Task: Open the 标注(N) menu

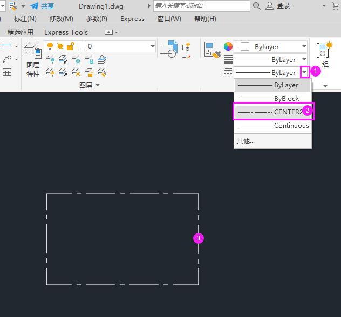Action: 25,19
